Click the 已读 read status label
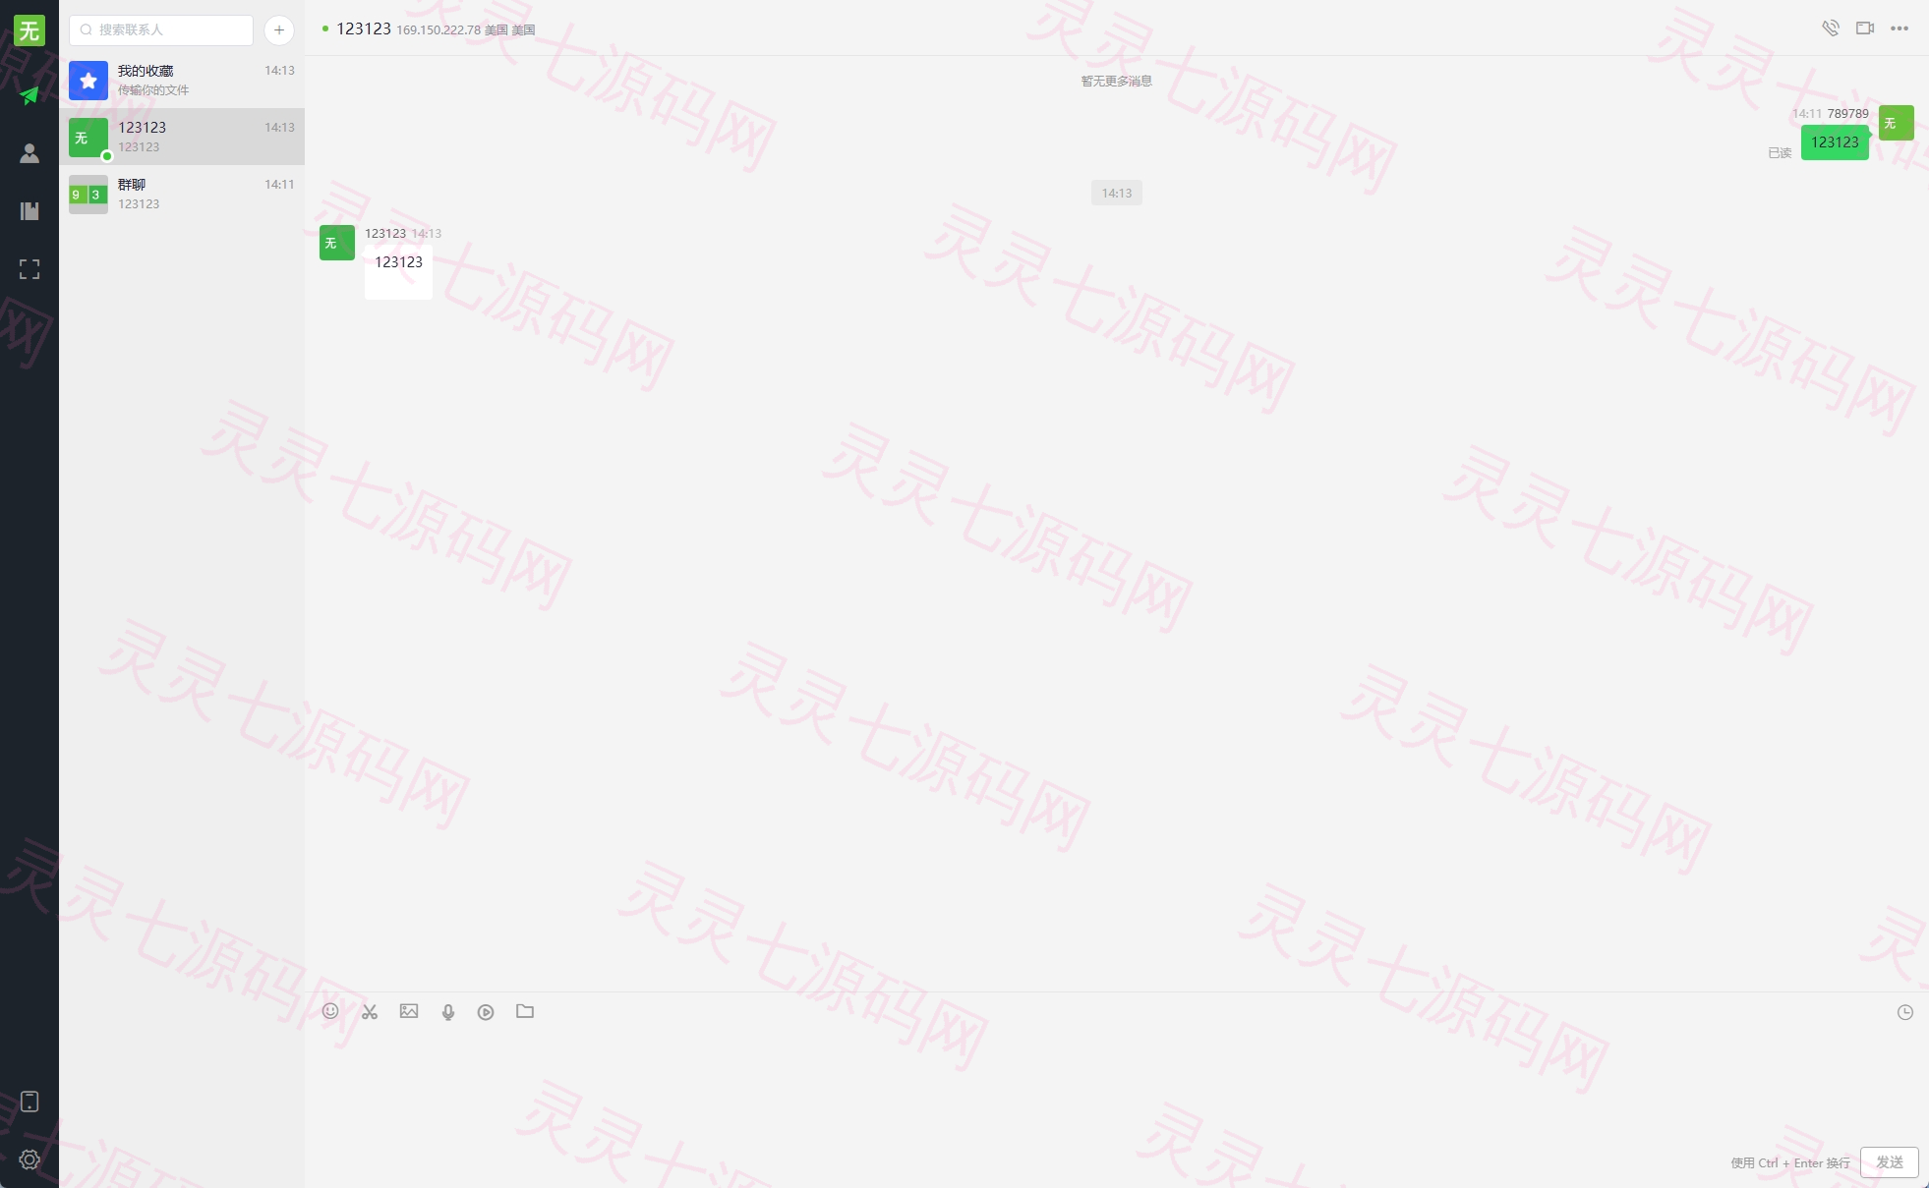This screenshot has width=1929, height=1188. point(1780,153)
